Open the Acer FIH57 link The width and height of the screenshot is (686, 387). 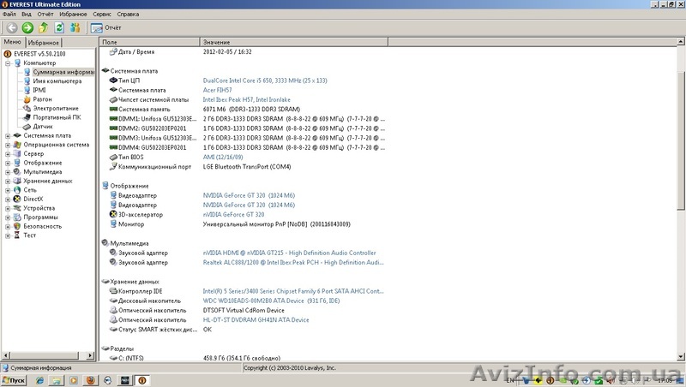coord(217,90)
